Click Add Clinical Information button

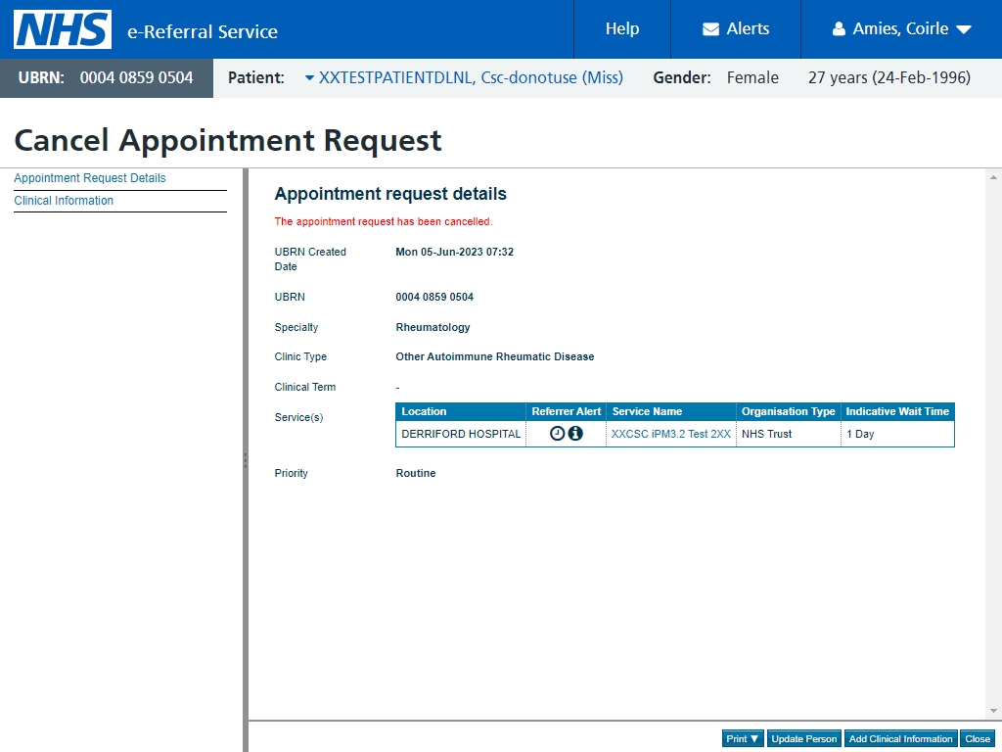coord(900,738)
